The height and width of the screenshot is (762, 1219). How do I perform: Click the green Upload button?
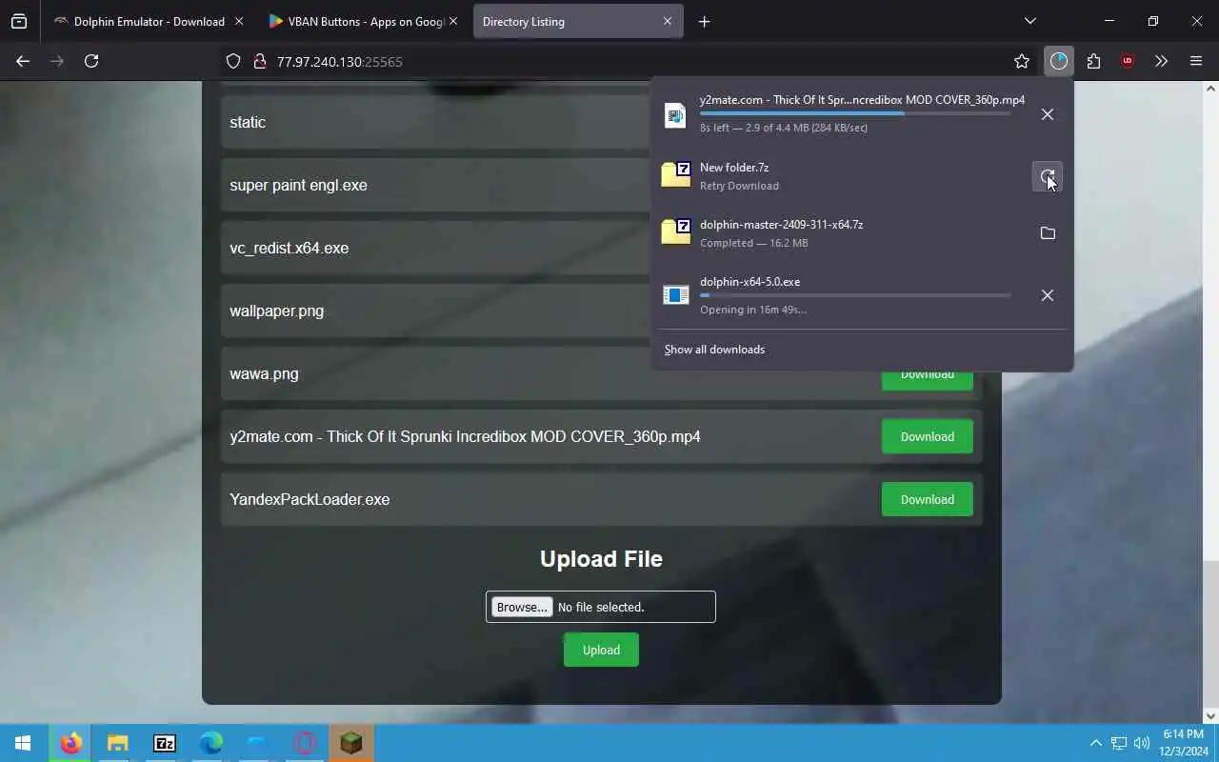601,650
